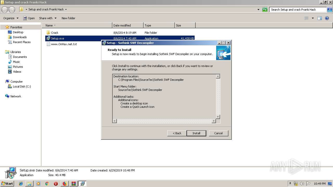
Task: Click the Setup.exe icon in details pane
Action: 10,173
